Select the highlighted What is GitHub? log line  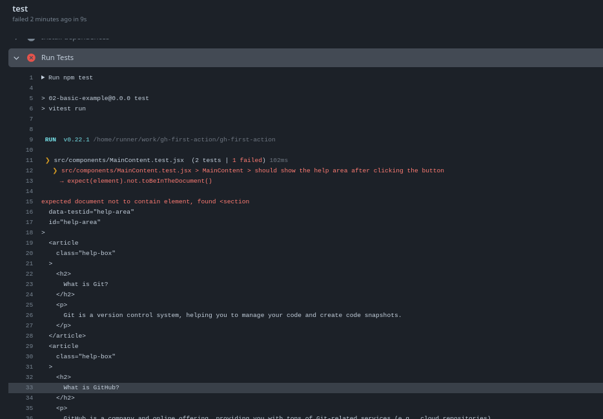click(90, 387)
